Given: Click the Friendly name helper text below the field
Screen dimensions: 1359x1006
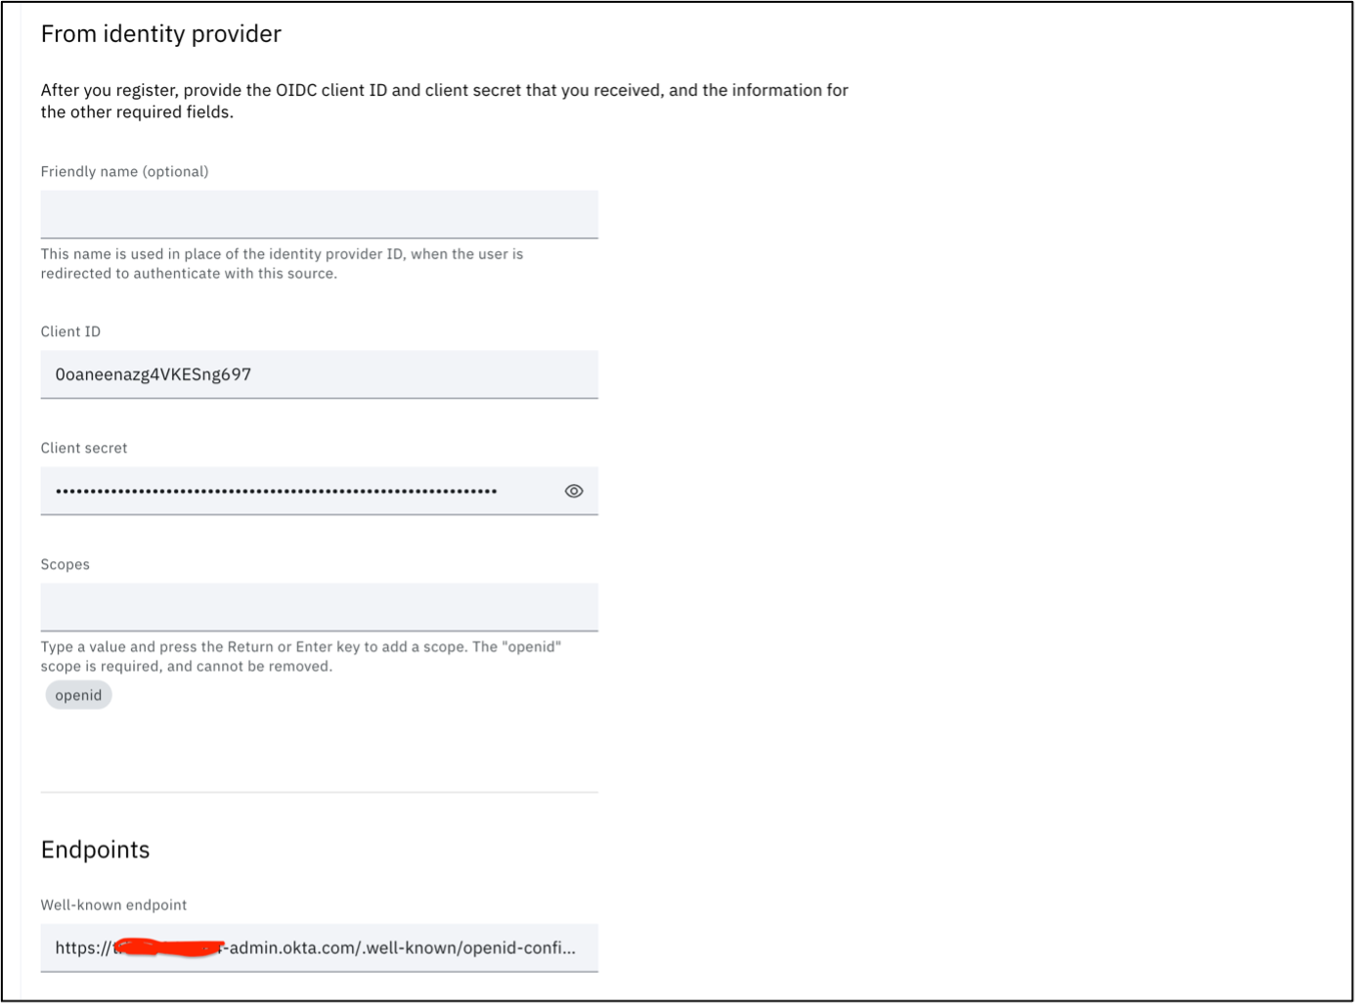Looking at the screenshot, I should click(282, 263).
